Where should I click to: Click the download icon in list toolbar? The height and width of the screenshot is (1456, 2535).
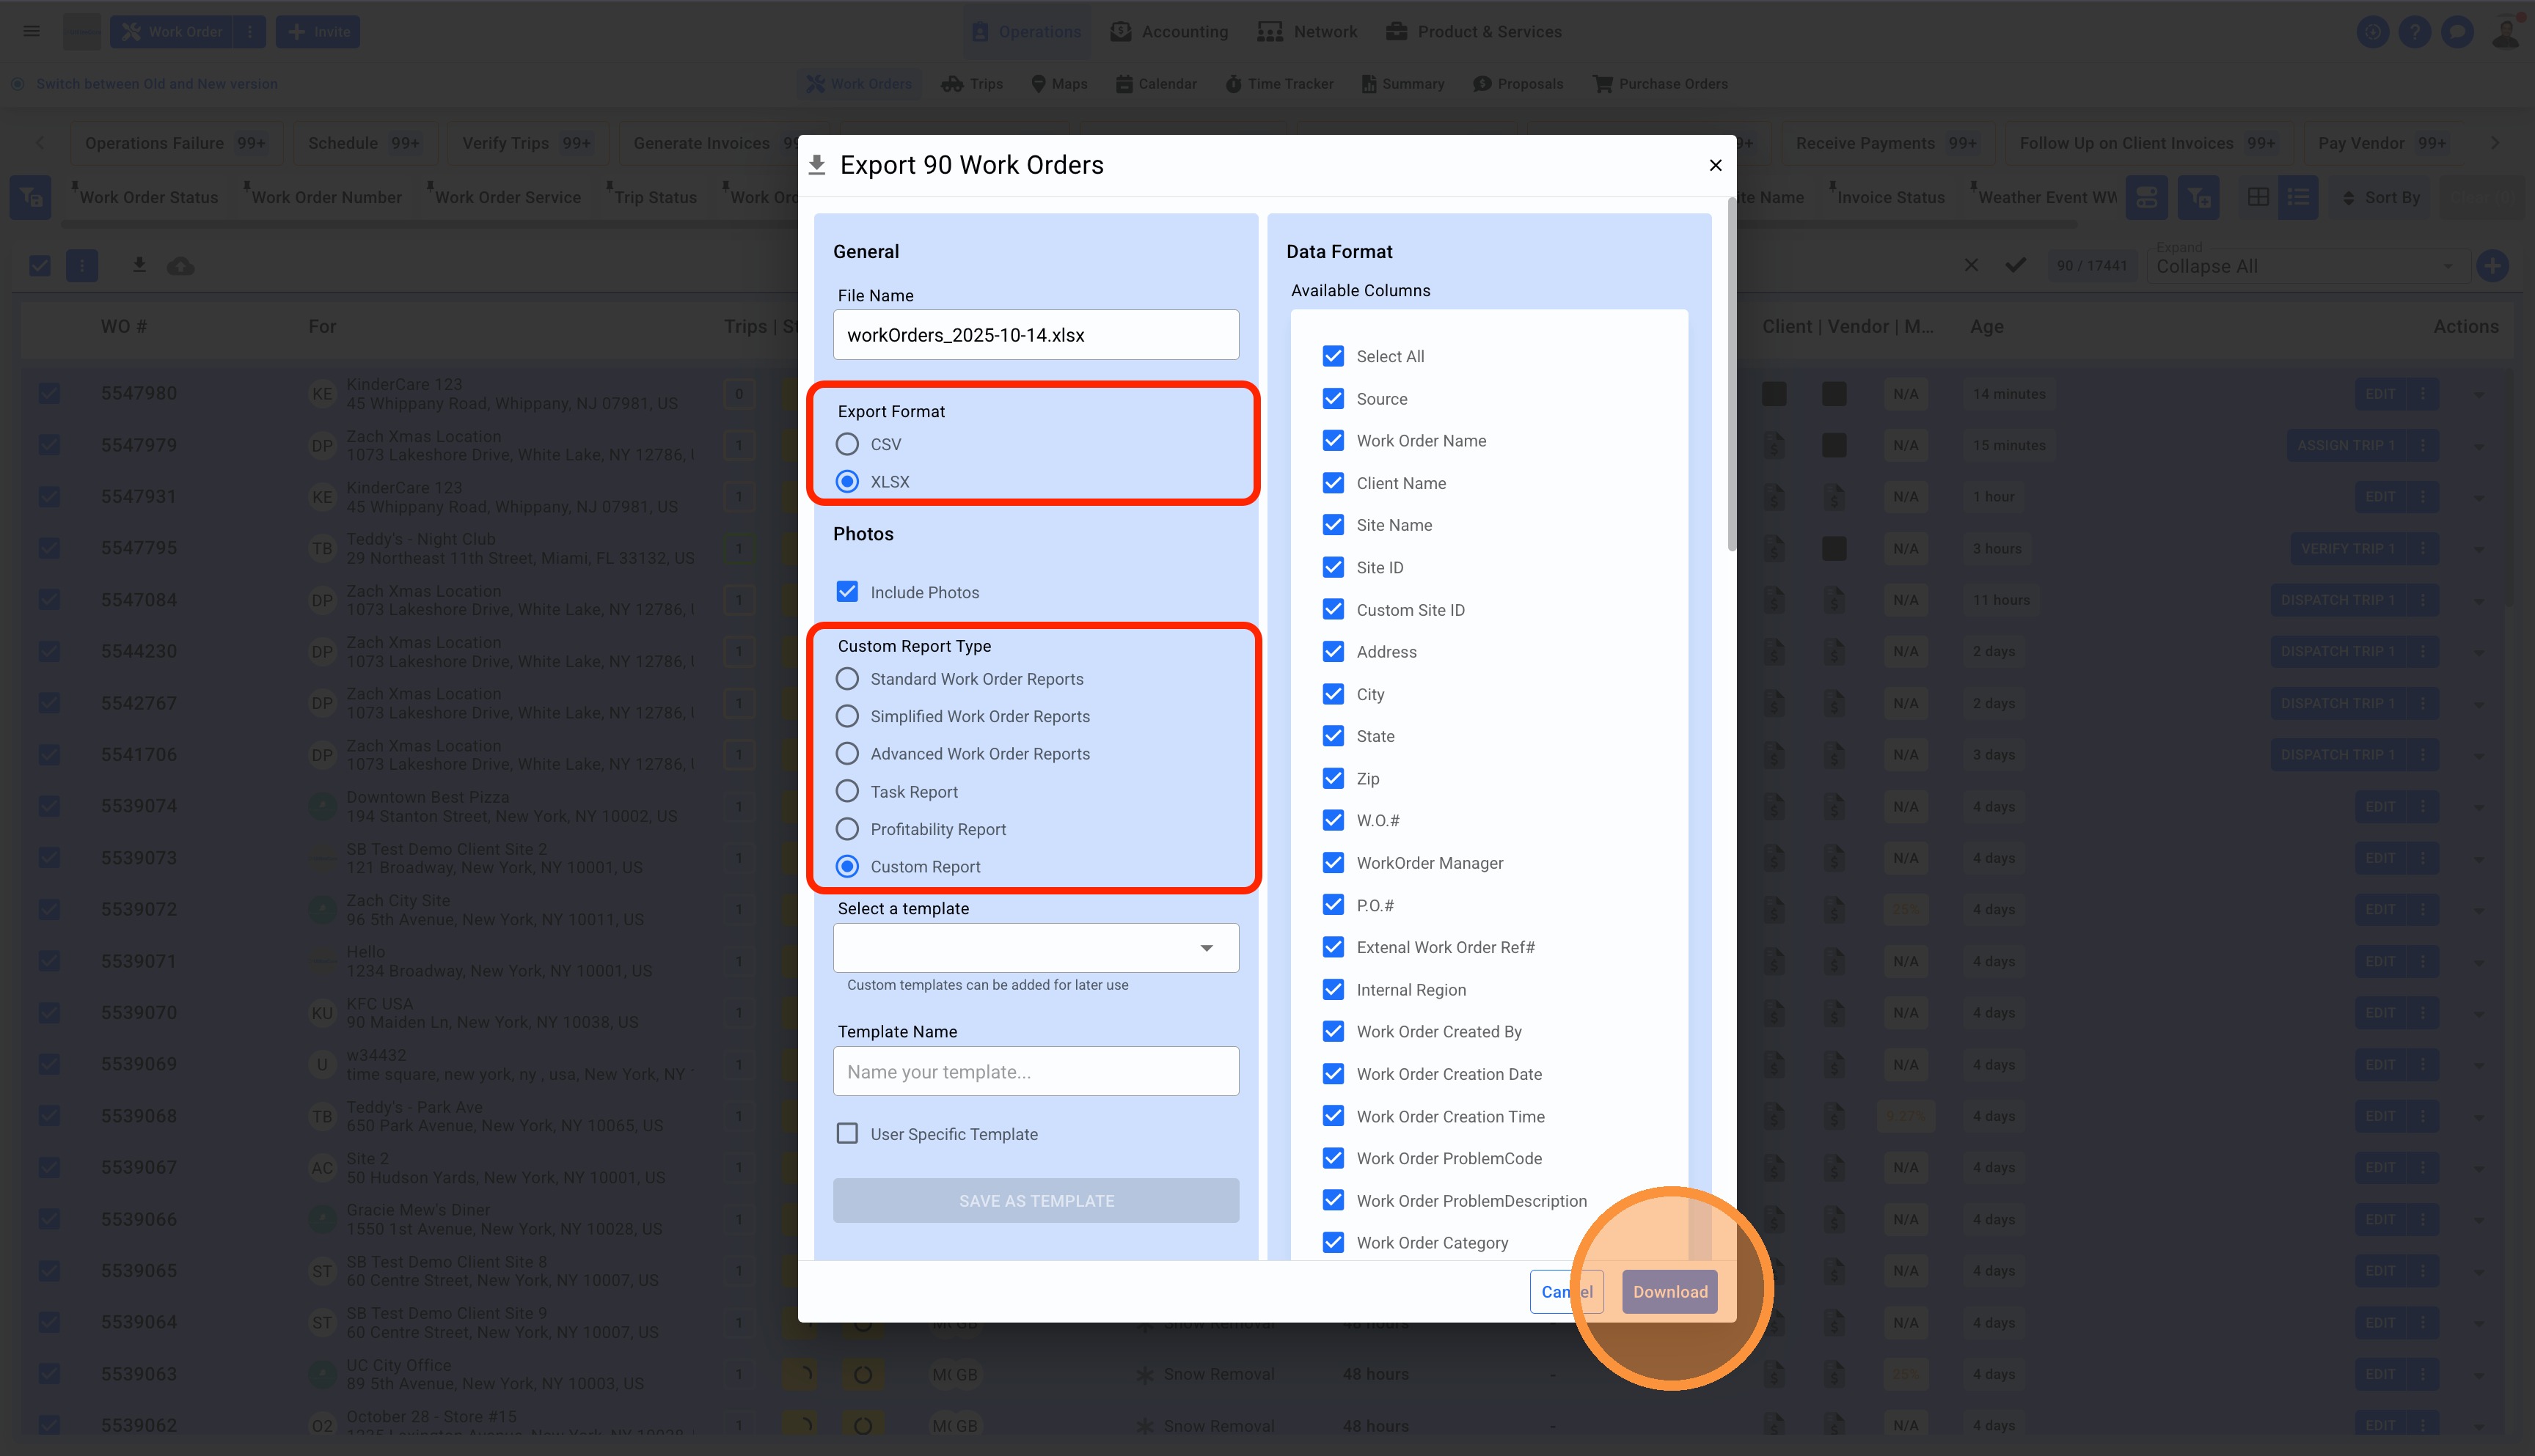click(x=139, y=265)
